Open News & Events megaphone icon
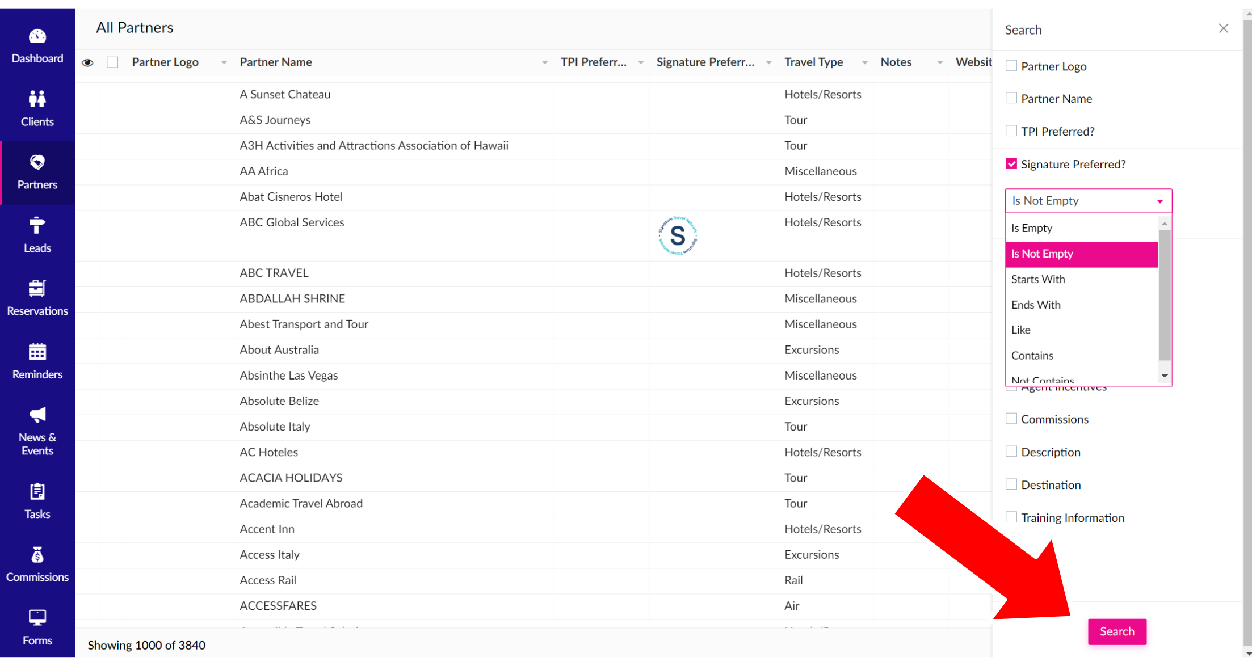 37,415
